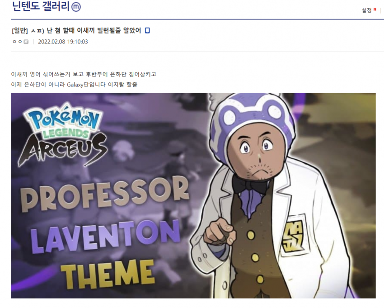
Task: Click the yellow THEME text in image
Action: coord(108,275)
